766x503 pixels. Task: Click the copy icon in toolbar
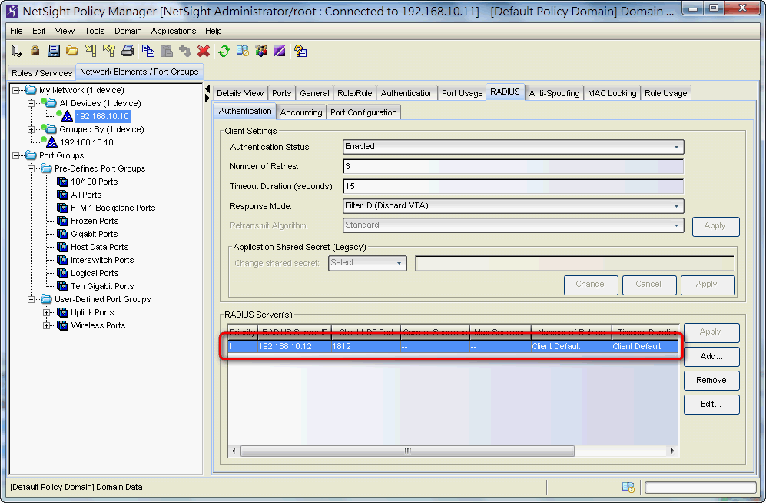[148, 51]
